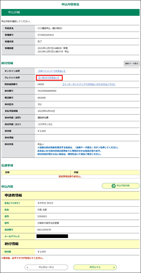This screenshot has width=141, height=273.
Task: Click the 最新データ表示 button
Action: pyautogui.click(x=132, y=64)
